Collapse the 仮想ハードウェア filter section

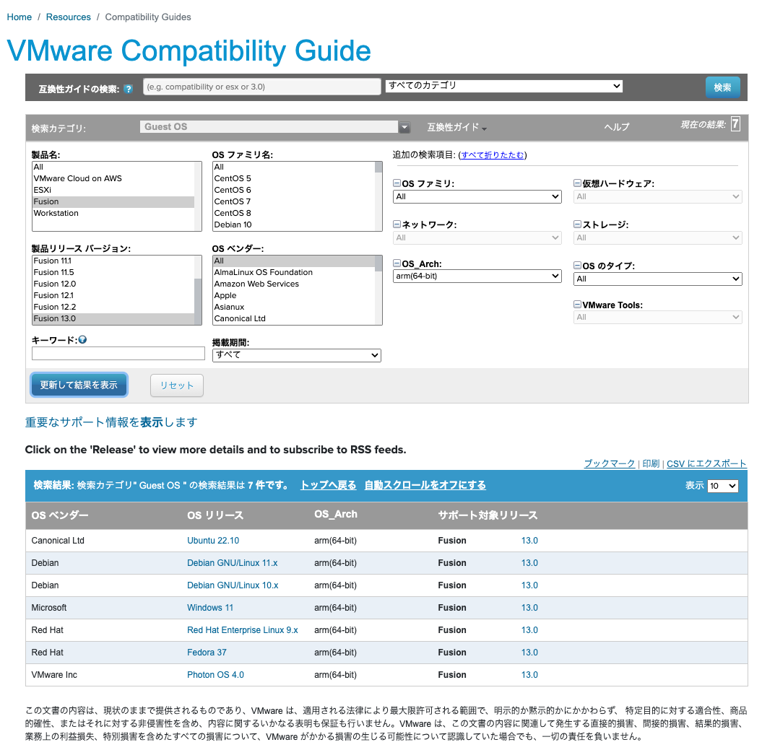coord(577,183)
